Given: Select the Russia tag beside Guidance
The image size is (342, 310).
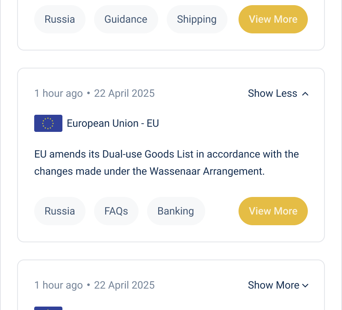Looking at the screenshot, I should (x=60, y=19).
